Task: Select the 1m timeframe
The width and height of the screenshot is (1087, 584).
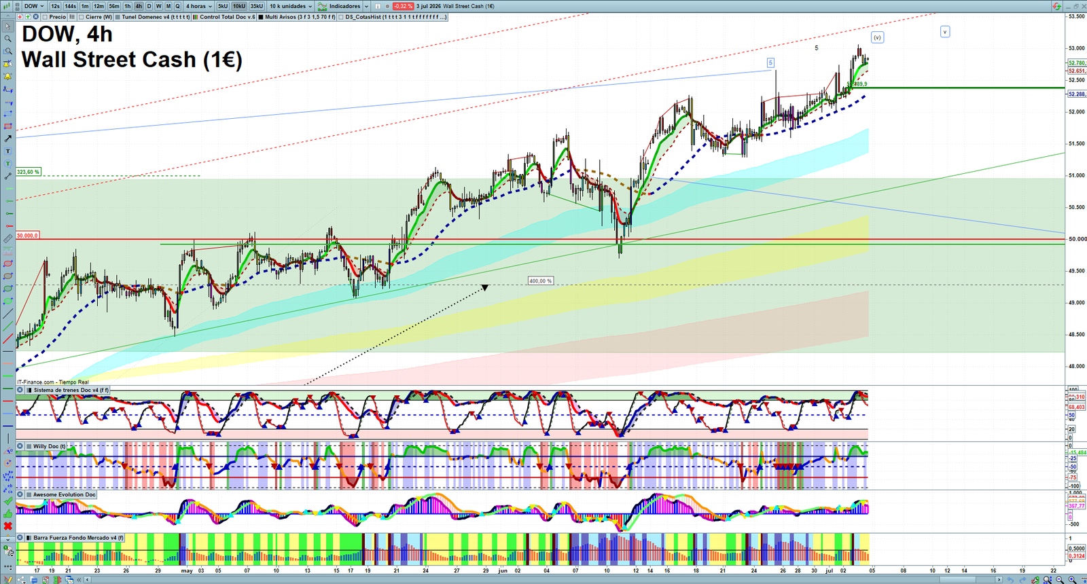Action: click(85, 6)
